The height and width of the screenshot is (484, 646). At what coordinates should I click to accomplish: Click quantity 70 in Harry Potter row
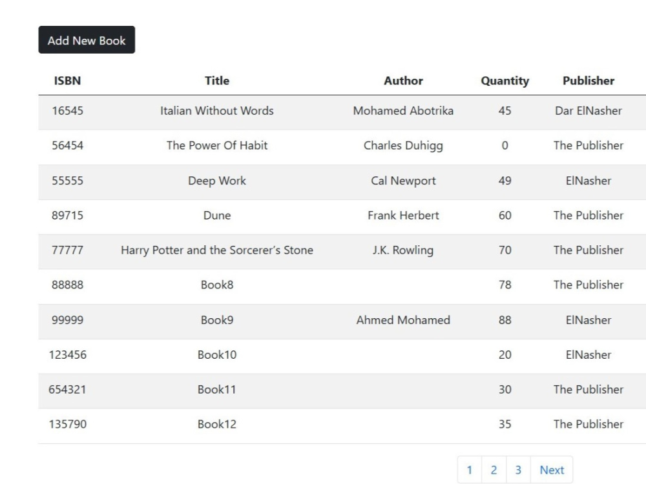(x=505, y=250)
